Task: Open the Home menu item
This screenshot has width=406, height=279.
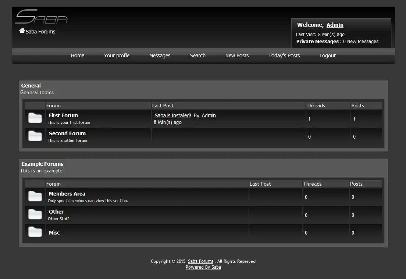Action: pos(78,56)
